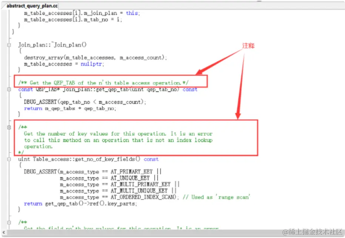
Task: Collapse the last /** comment block fold at bottom
Action: click(9, 223)
